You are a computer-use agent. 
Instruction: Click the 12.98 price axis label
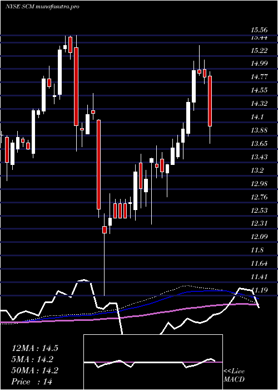coord(259,184)
